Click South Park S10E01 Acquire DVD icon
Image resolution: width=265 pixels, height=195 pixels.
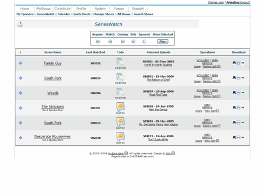tap(120, 78)
